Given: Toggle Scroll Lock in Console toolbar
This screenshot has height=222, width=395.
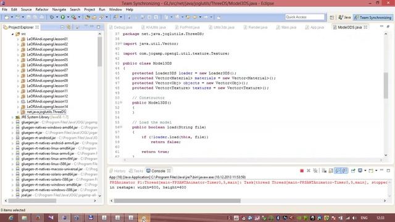Looking at the screenshot, I should [x=331, y=171].
